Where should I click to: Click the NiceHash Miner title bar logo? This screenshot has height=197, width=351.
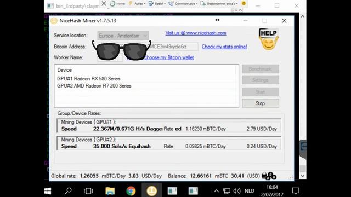pyautogui.click(x=54, y=21)
